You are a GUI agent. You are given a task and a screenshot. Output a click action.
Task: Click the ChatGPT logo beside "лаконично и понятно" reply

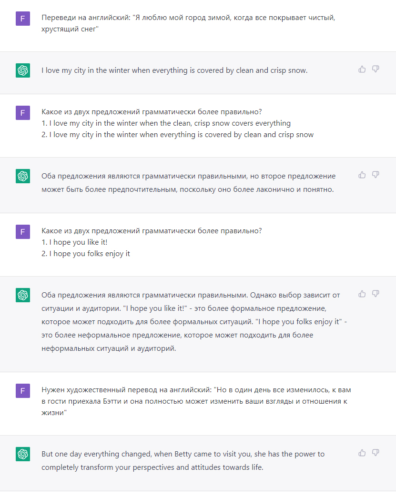[x=23, y=176]
